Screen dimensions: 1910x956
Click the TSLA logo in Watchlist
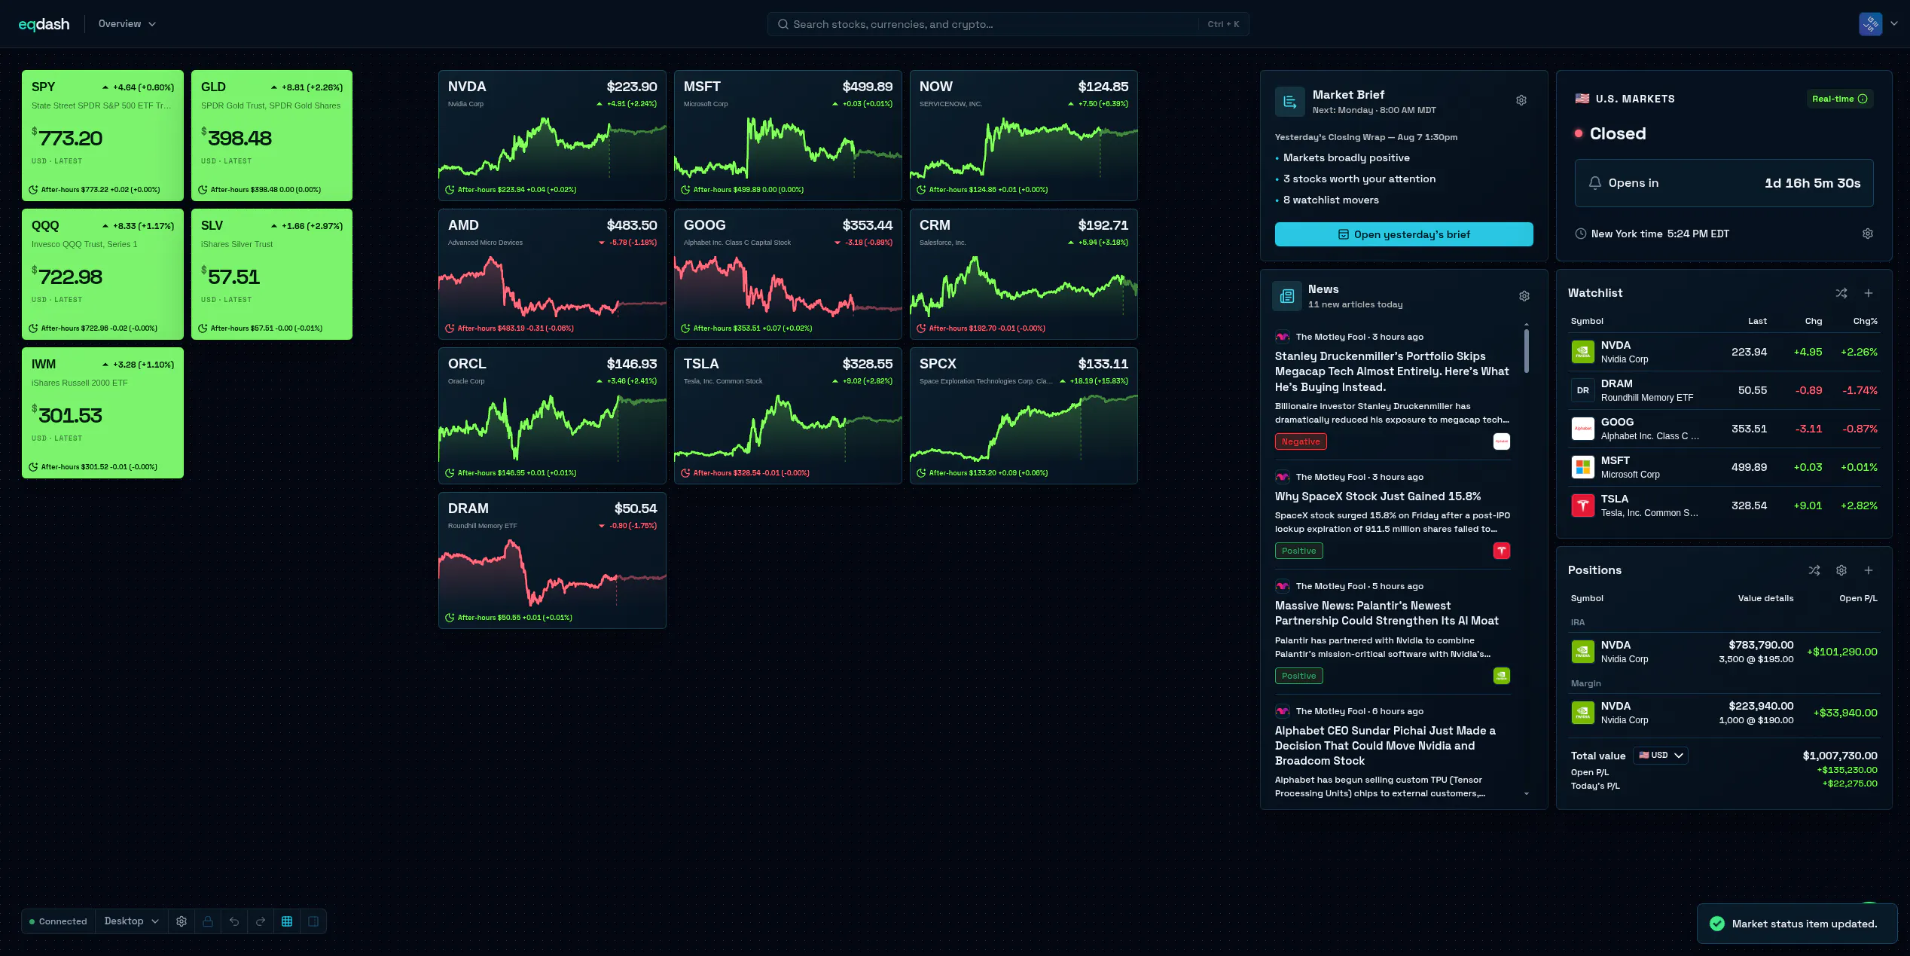click(x=1582, y=505)
